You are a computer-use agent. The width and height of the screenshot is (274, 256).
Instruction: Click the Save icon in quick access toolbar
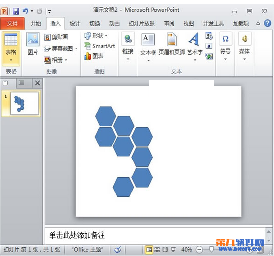(16, 12)
